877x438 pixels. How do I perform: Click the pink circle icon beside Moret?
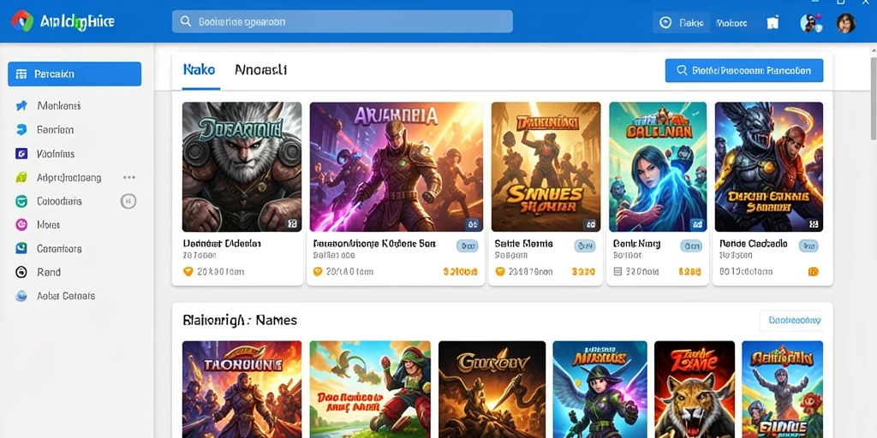click(21, 225)
